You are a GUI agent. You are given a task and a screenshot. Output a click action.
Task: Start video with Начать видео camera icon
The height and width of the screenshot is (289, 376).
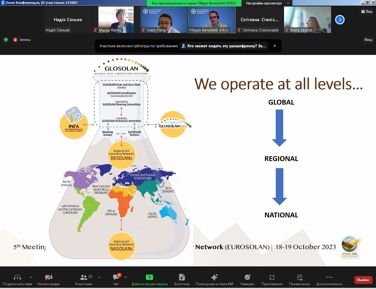pos(49,277)
